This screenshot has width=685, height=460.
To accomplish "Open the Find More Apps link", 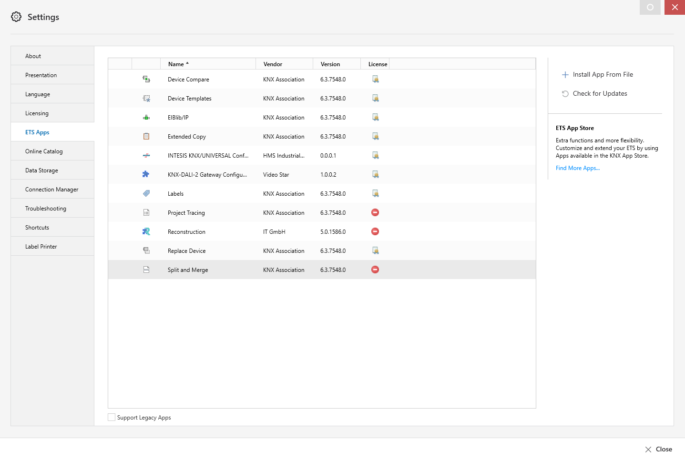I will pyautogui.click(x=577, y=168).
